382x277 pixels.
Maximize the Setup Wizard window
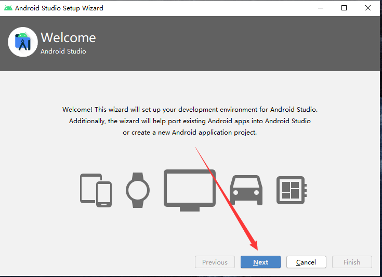pyautogui.click(x=344, y=8)
